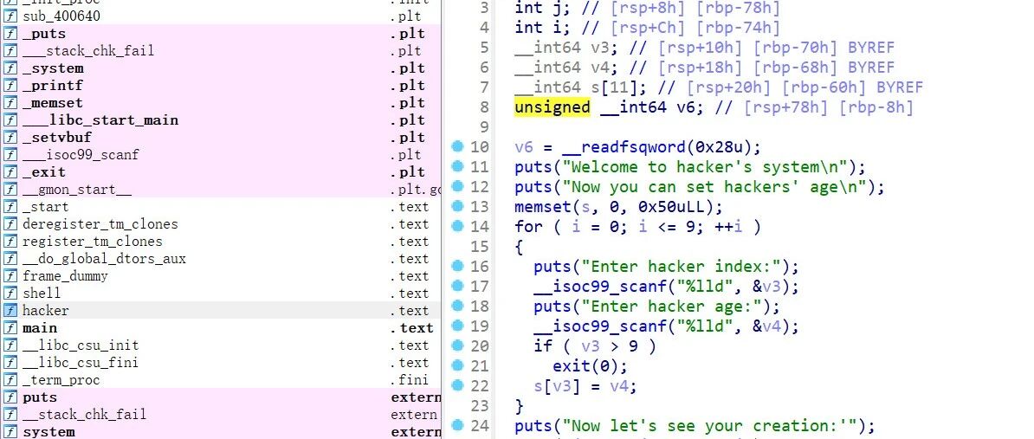Click the function icon beside __gmon_start__

point(10,190)
